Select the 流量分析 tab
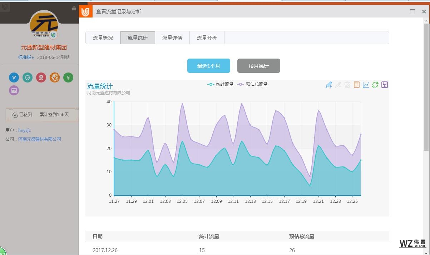This screenshot has width=430, height=255. pyautogui.click(x=207, y=38)
